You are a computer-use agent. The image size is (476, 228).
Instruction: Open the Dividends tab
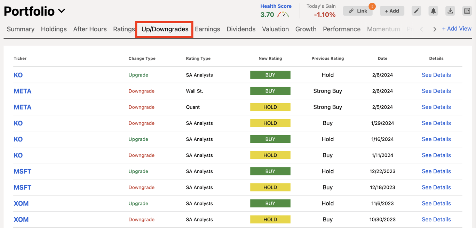pos(241,29)
